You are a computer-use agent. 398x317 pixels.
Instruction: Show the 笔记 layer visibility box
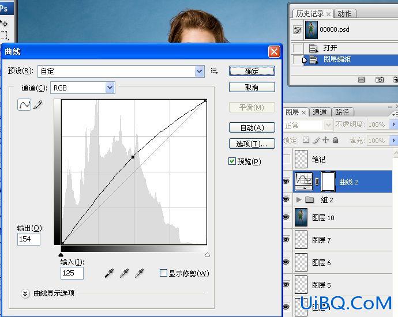coord(287,159)
